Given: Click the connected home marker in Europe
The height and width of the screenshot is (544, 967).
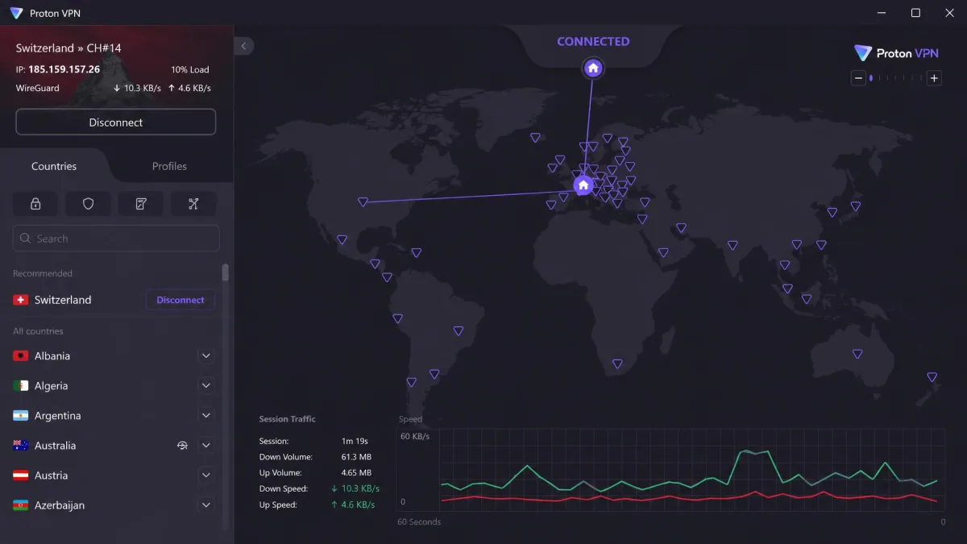Looking at the screenshot, I should pyautogui.click(x=583, y=185).
